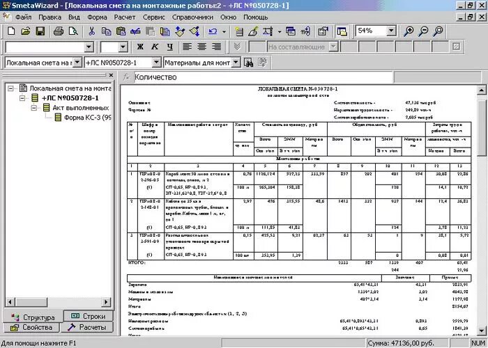This screenshot has width=488, height=348.
Task: Open the font name dropdown
Action: point(89,47)
